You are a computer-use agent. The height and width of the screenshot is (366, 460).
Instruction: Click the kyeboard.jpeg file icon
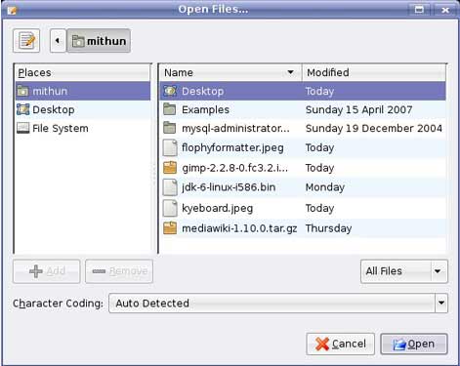click(x=170, y=208)
